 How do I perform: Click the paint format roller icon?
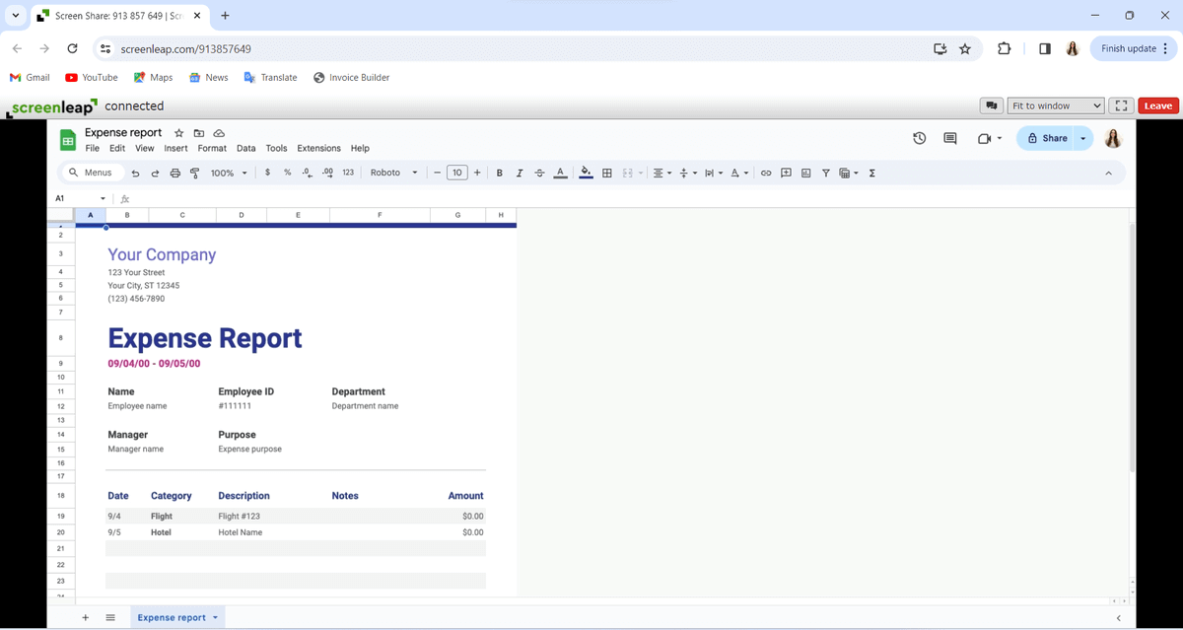(194, 173)
